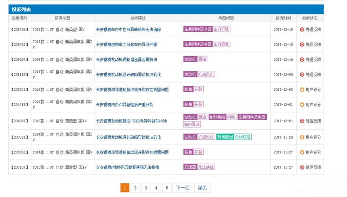
Task: Click orange rating icon for complaint 234419
Action: [x=302, y=105]
